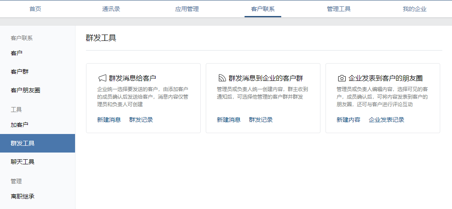Open the 通讯录 tab
Viewport: 452px width, 209px height.
[x=111, y=9]
